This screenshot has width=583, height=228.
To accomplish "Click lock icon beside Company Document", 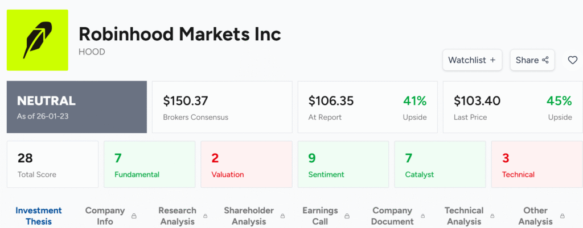I will click(423, 216).
